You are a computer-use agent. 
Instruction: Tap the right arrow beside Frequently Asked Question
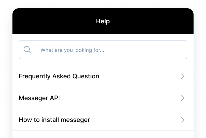pos(183,76)
